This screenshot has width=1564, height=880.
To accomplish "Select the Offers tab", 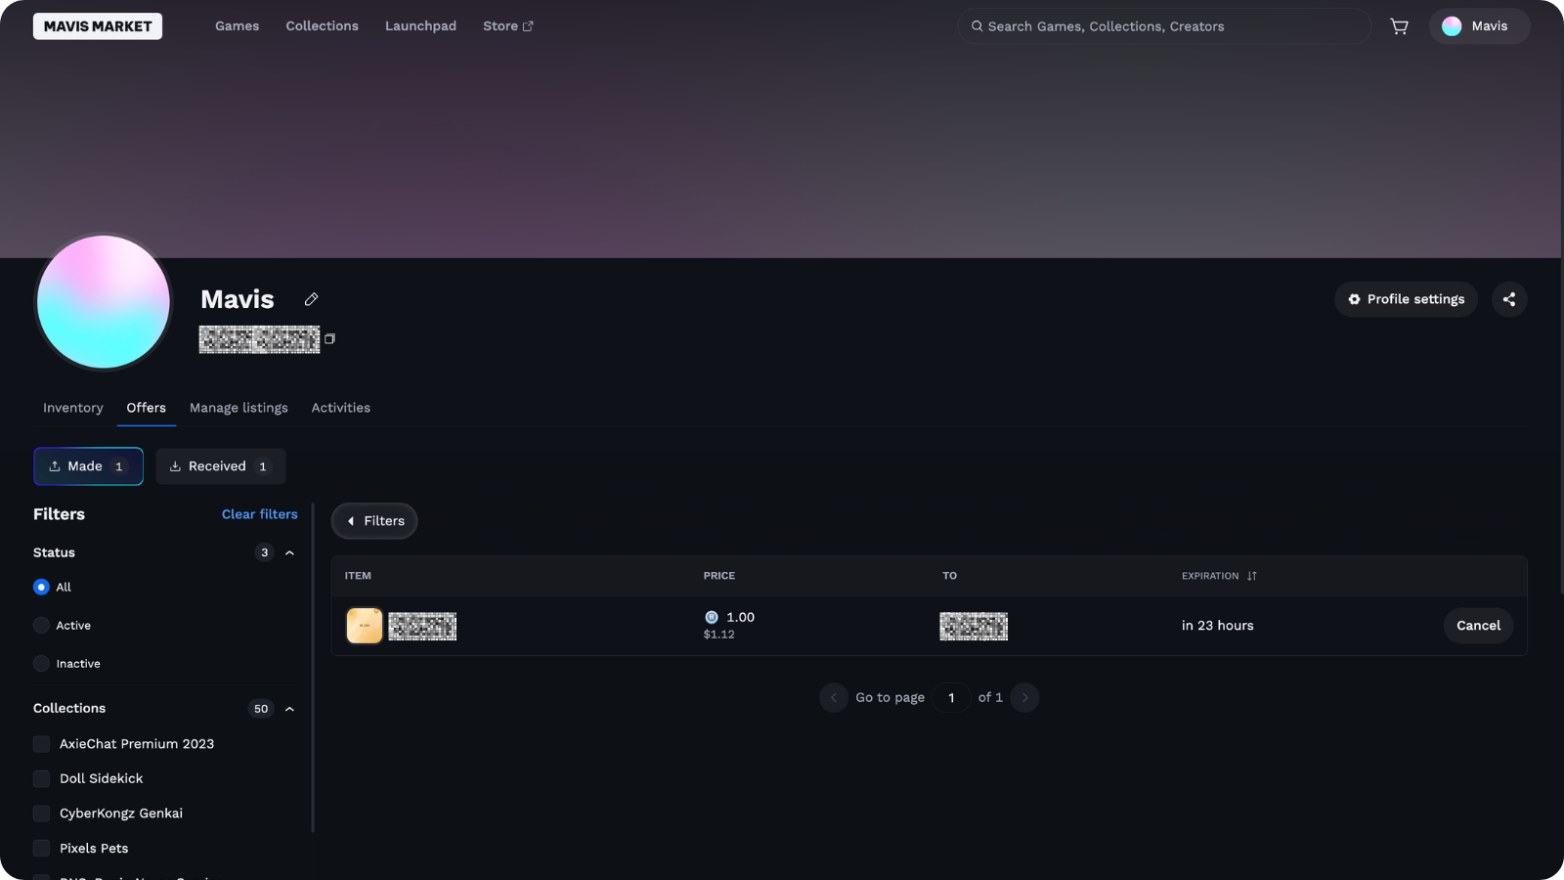I will pyautogui.click(x=147, y=408).
